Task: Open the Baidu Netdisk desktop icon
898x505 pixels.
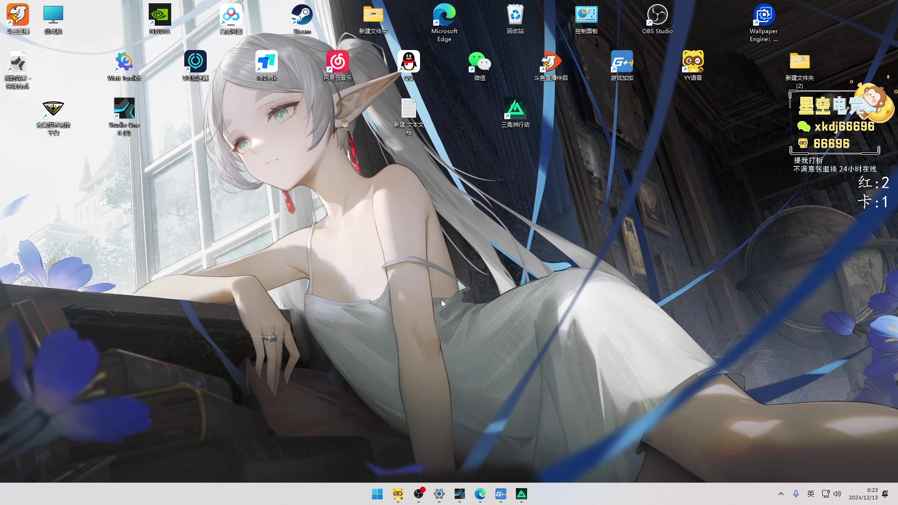Action: point(231,19)
